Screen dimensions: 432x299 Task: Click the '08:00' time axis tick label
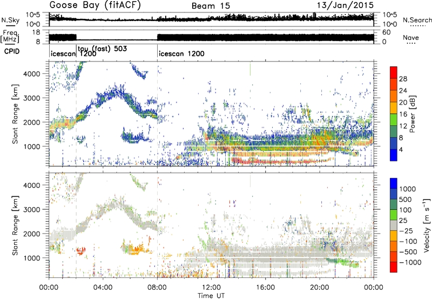[x=157, y=288]
